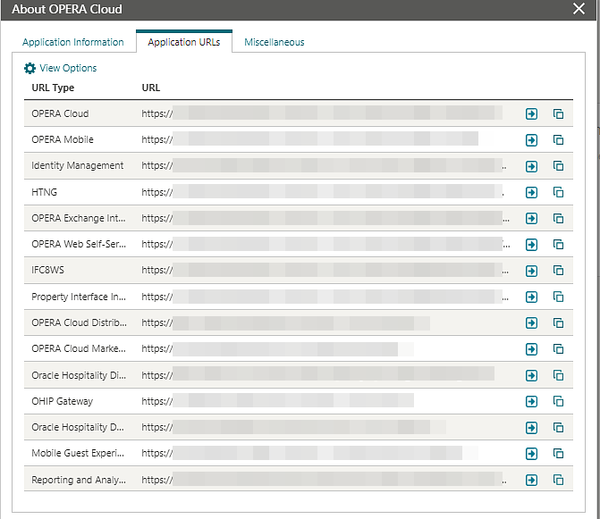Copy the OPERA Web Self-Ser... URL
This screenshot has width=600, height=519.
click(x=558, y=244)
